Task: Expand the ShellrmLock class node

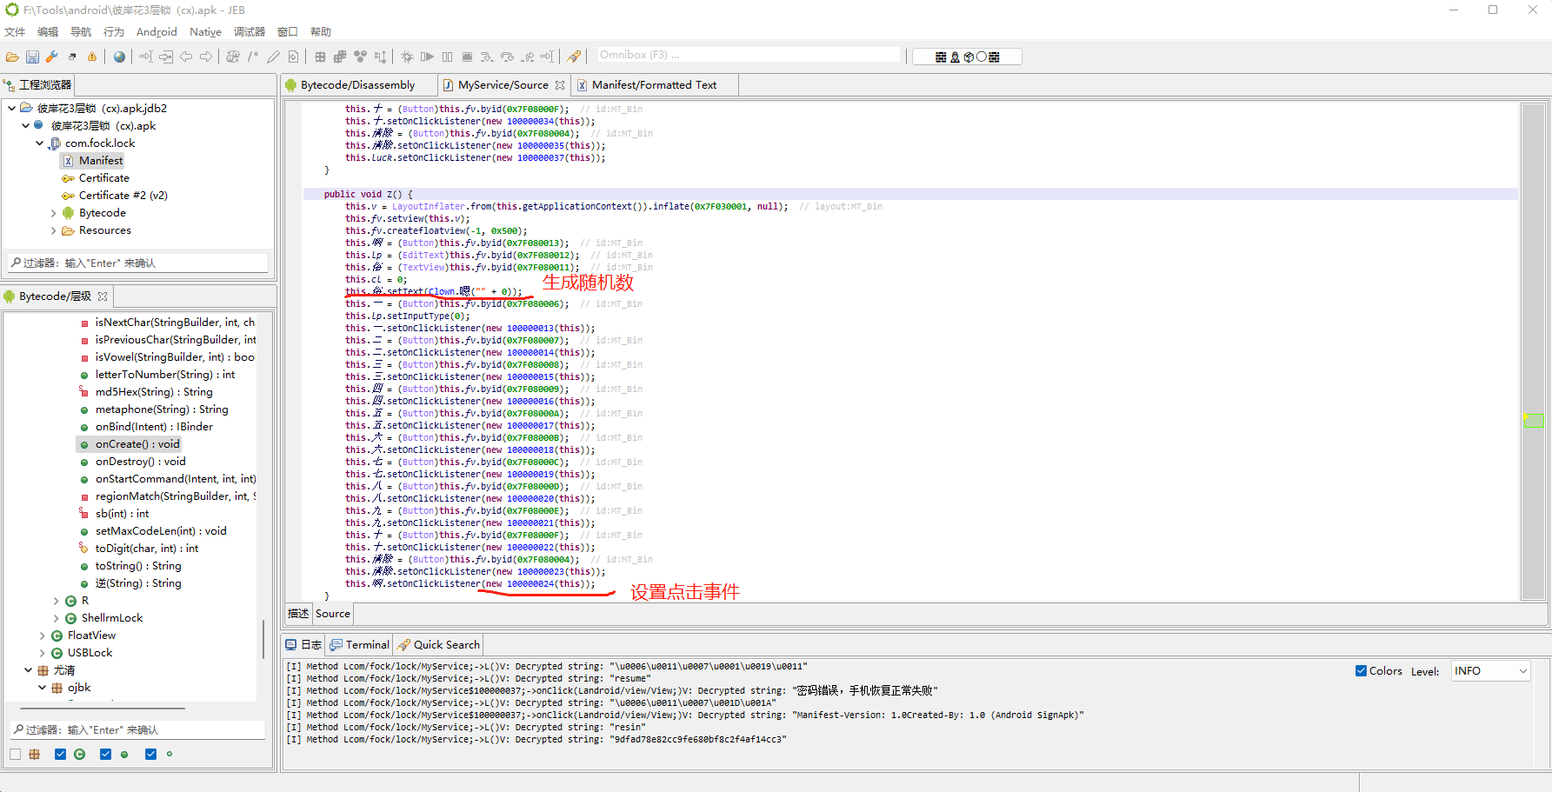Action: point(57,618)
